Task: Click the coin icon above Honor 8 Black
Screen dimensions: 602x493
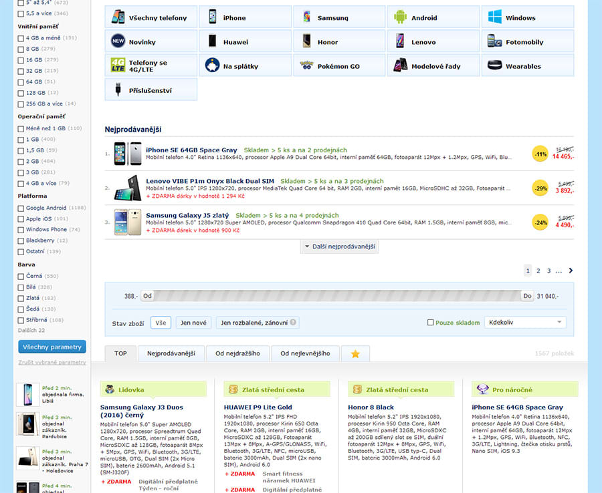Action: [x=357, y=389]
